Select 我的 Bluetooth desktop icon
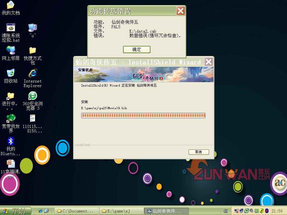Image resolution: width=287 pixels, height=215 pixels. 11,146
